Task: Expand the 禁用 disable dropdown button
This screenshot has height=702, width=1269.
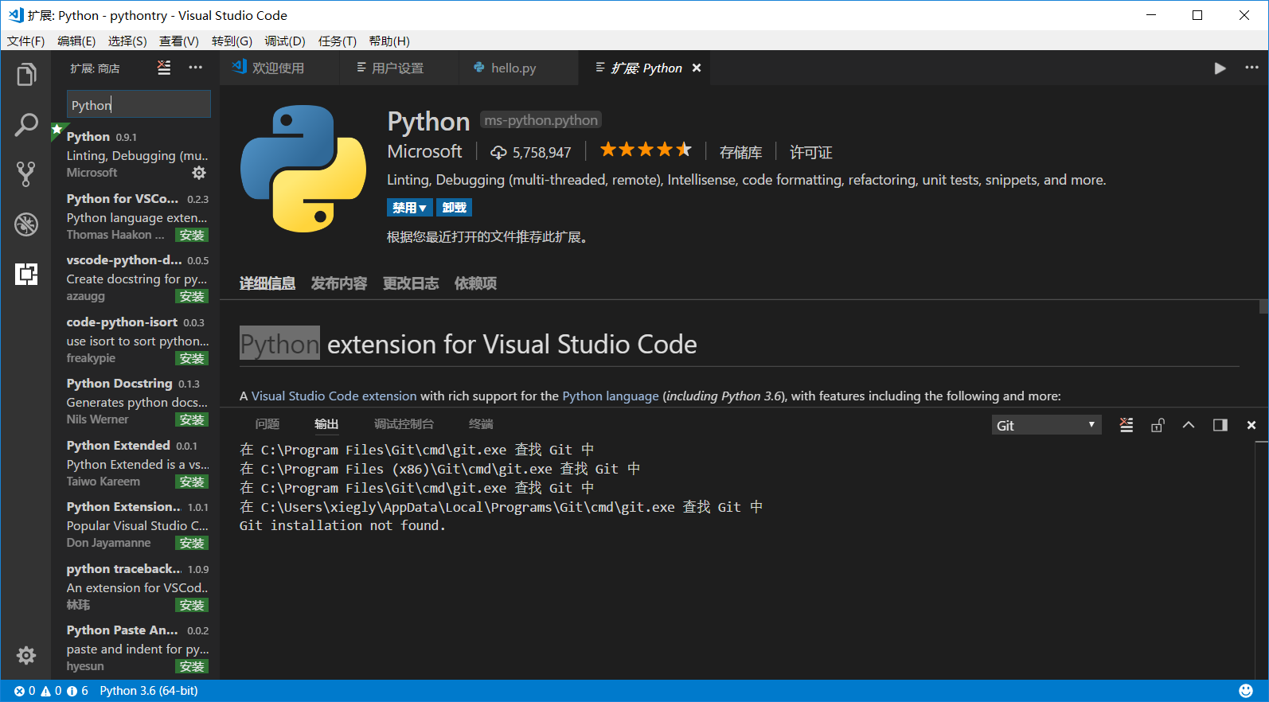Action: [410, 208]
